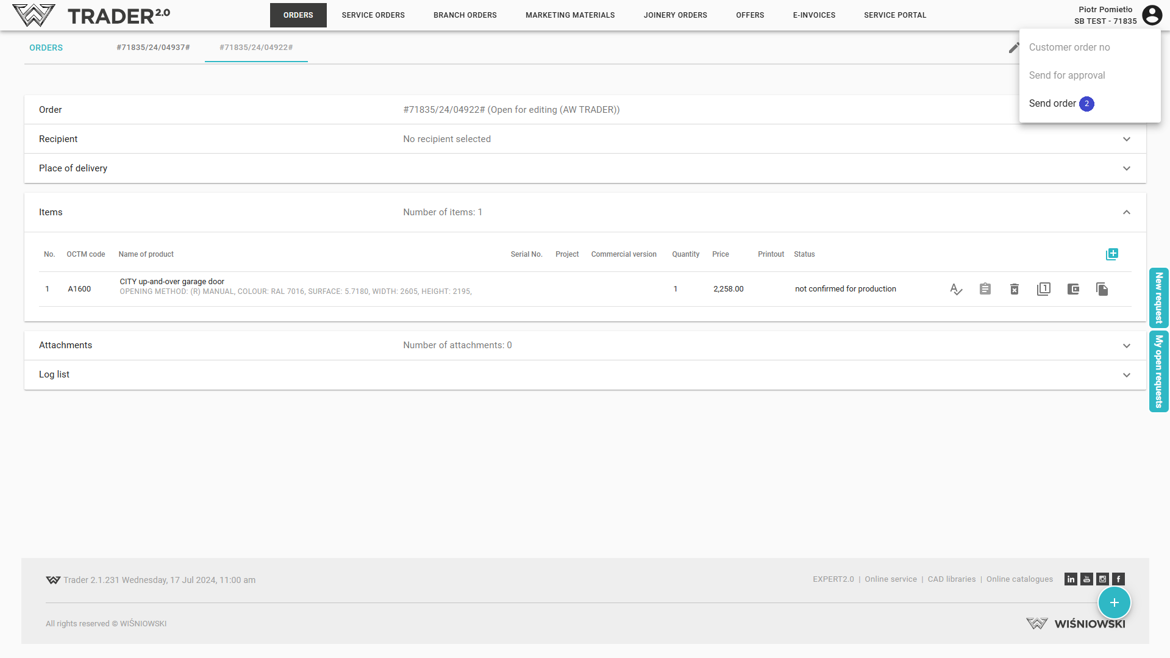
Task: Delete the CITY garage door item
Action: coord(1014,289)
